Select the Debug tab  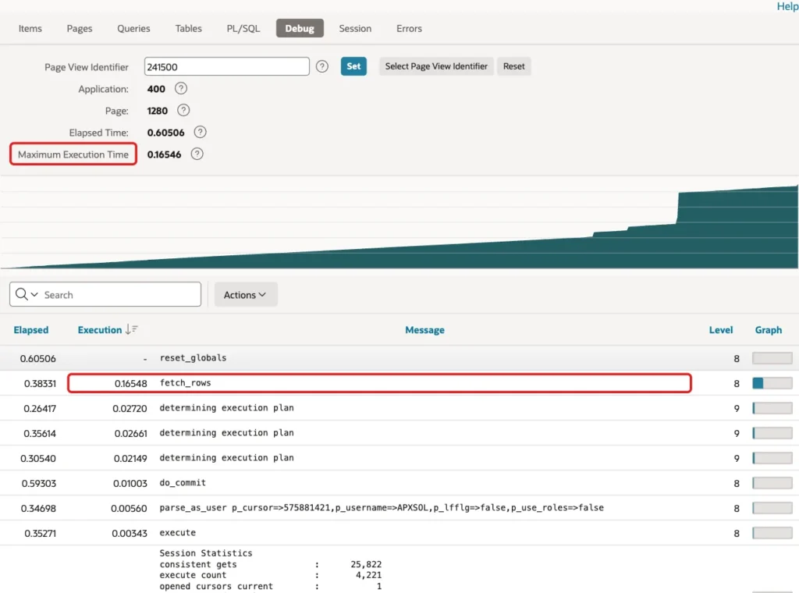point(300,29)
